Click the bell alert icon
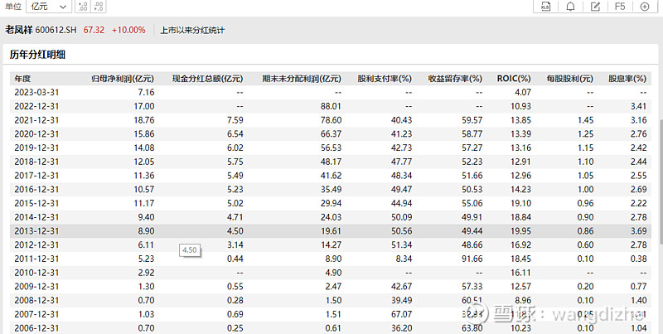The image size is (663, 334). coord(570,7)
